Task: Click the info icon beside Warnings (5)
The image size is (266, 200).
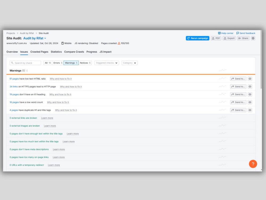Action: coord(27,71)
